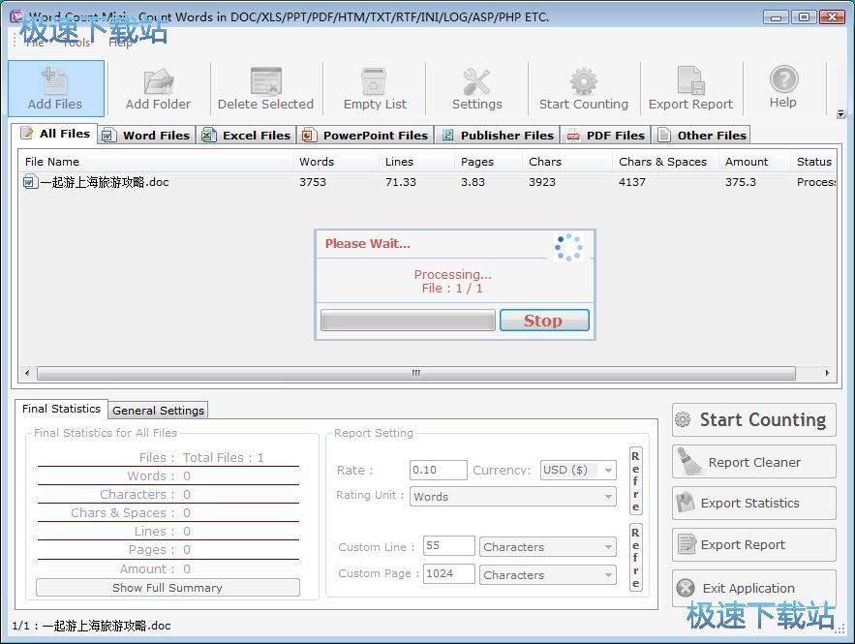Sort by the Chars column header
This screenshot has width=855, height=644.
(567, 162)
